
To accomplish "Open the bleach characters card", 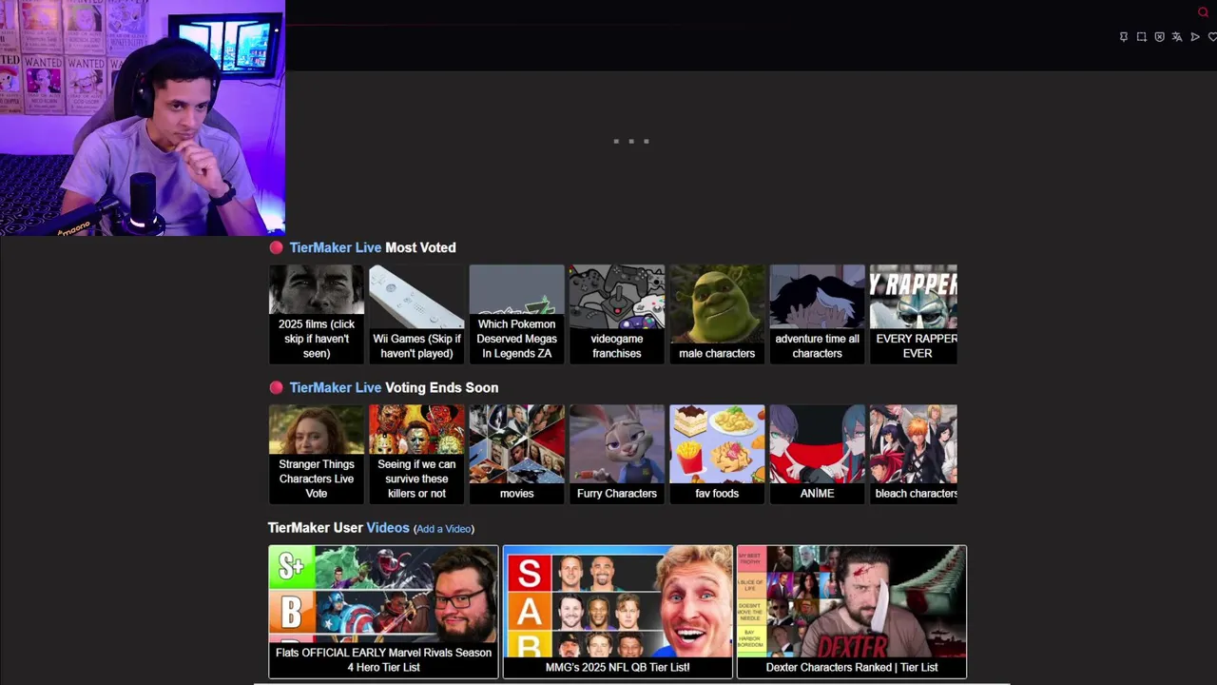I will point(914,454).
